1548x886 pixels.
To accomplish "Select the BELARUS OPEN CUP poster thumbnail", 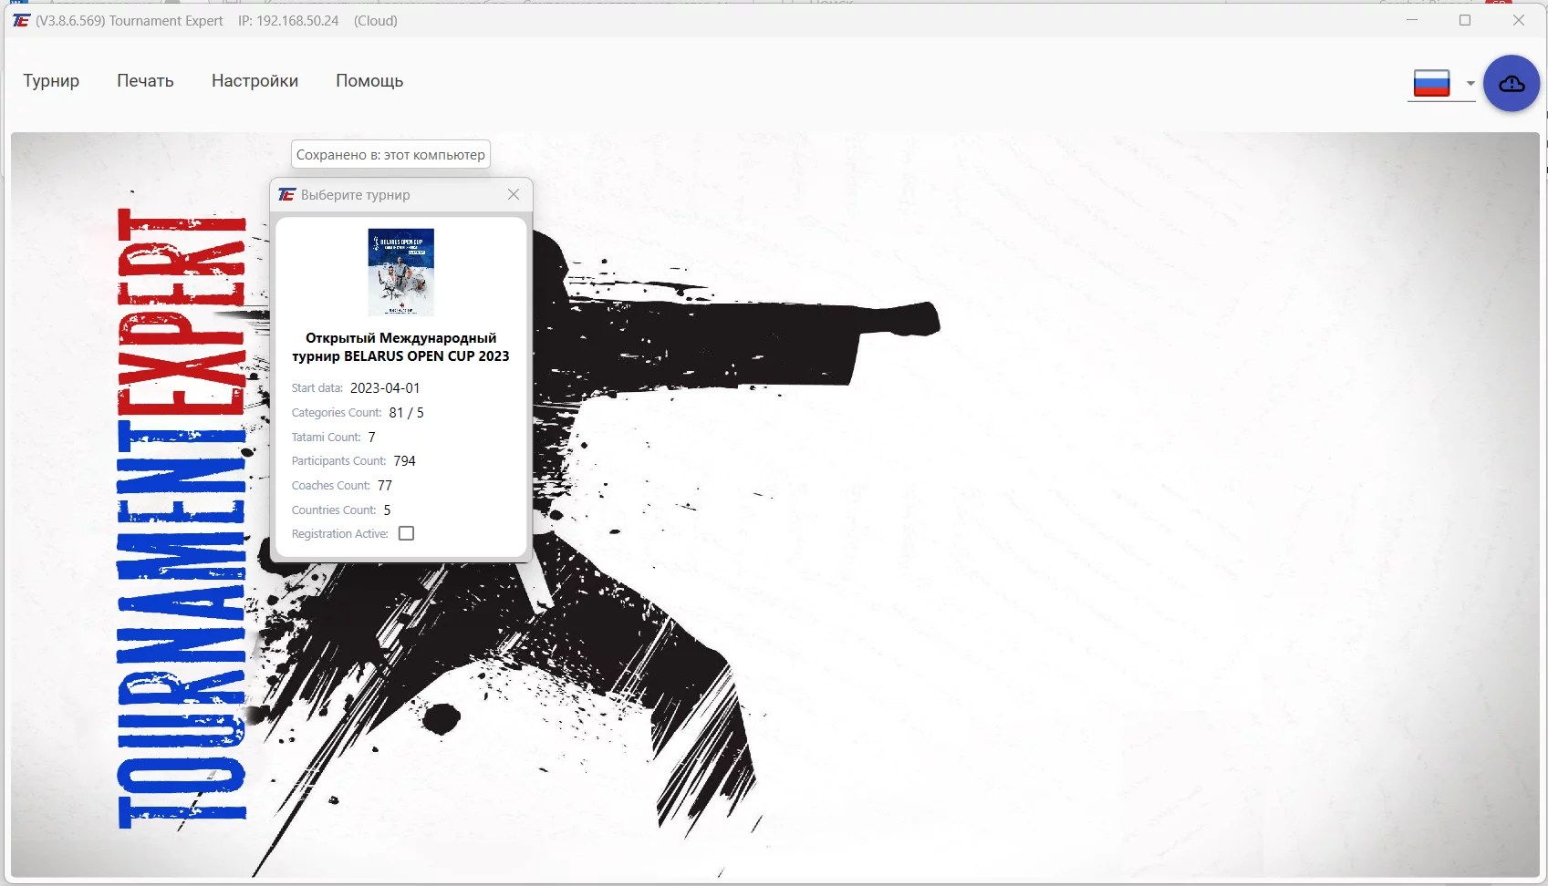I will 400,273.
